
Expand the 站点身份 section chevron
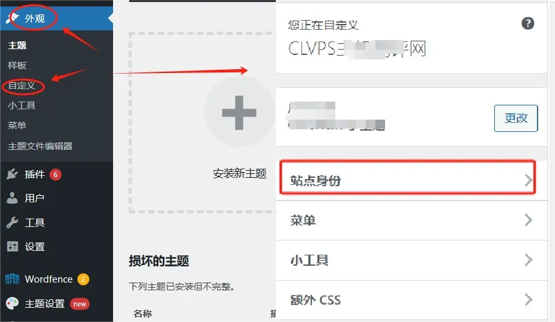point(529,180)
